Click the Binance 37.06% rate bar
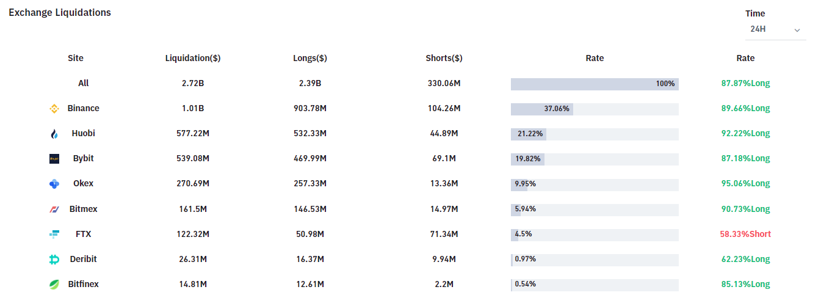This screenshot has width=821, height=306. point(595,109)
